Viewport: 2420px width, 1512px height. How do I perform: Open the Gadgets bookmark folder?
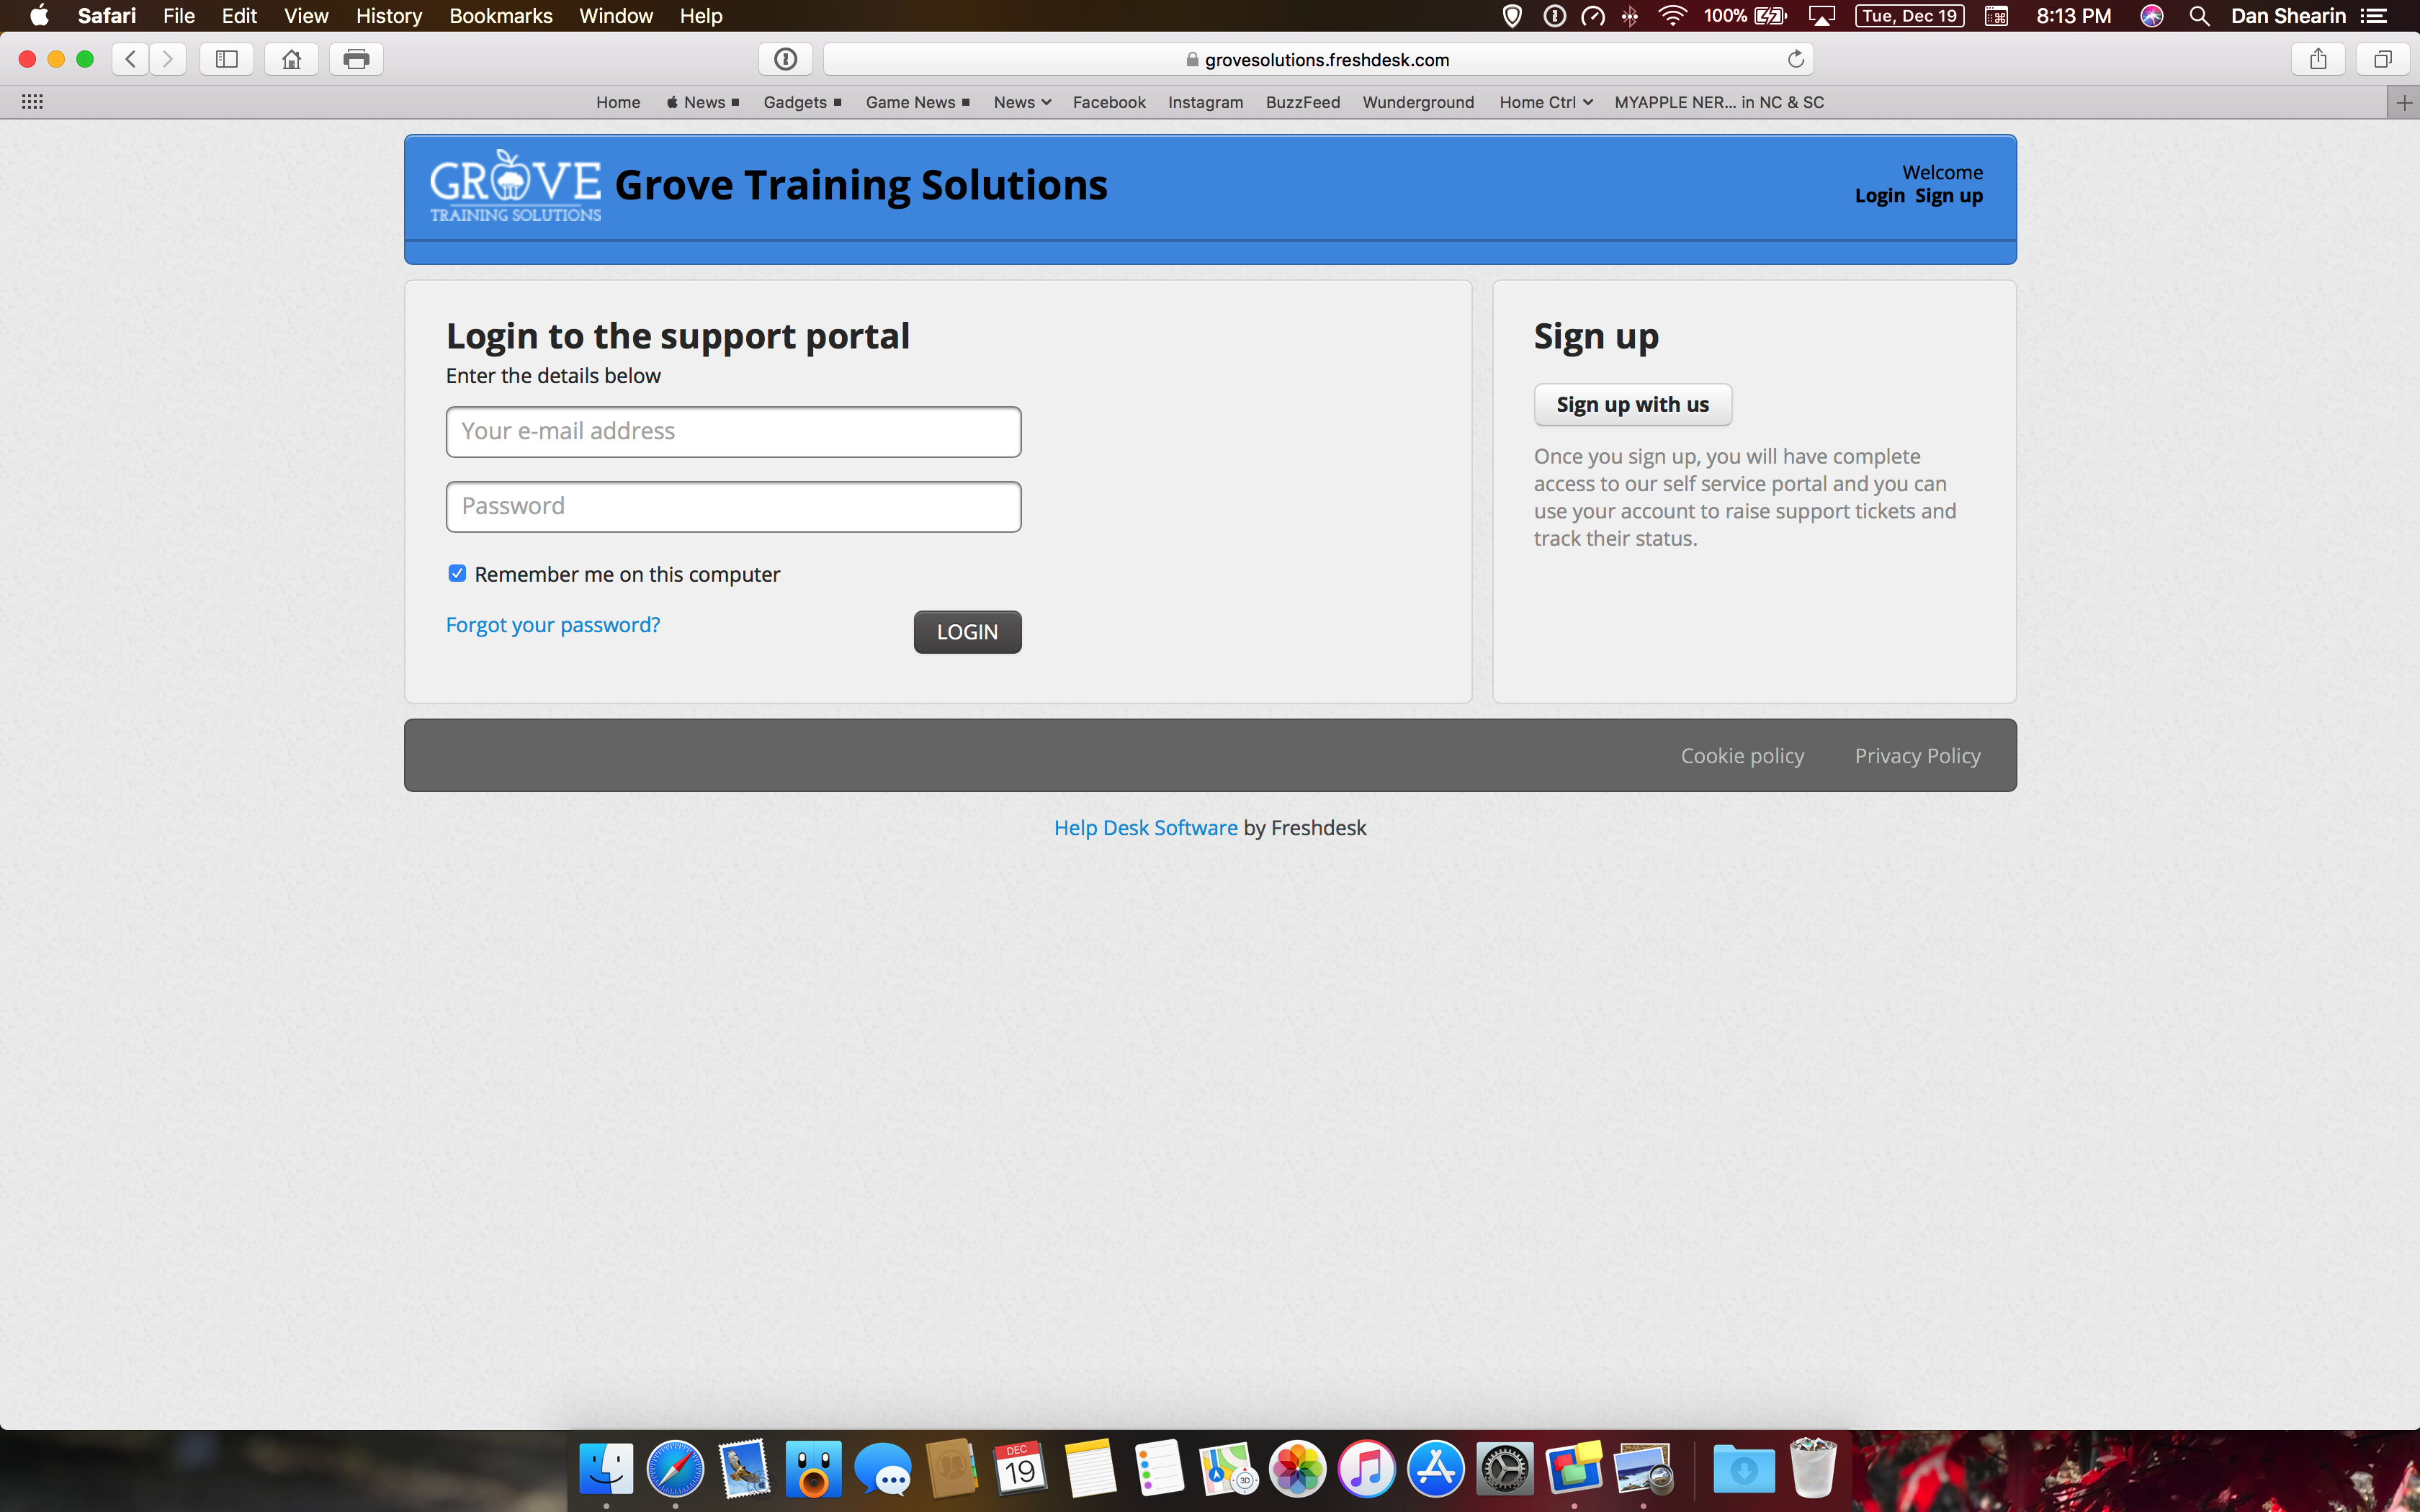[802, 102]
